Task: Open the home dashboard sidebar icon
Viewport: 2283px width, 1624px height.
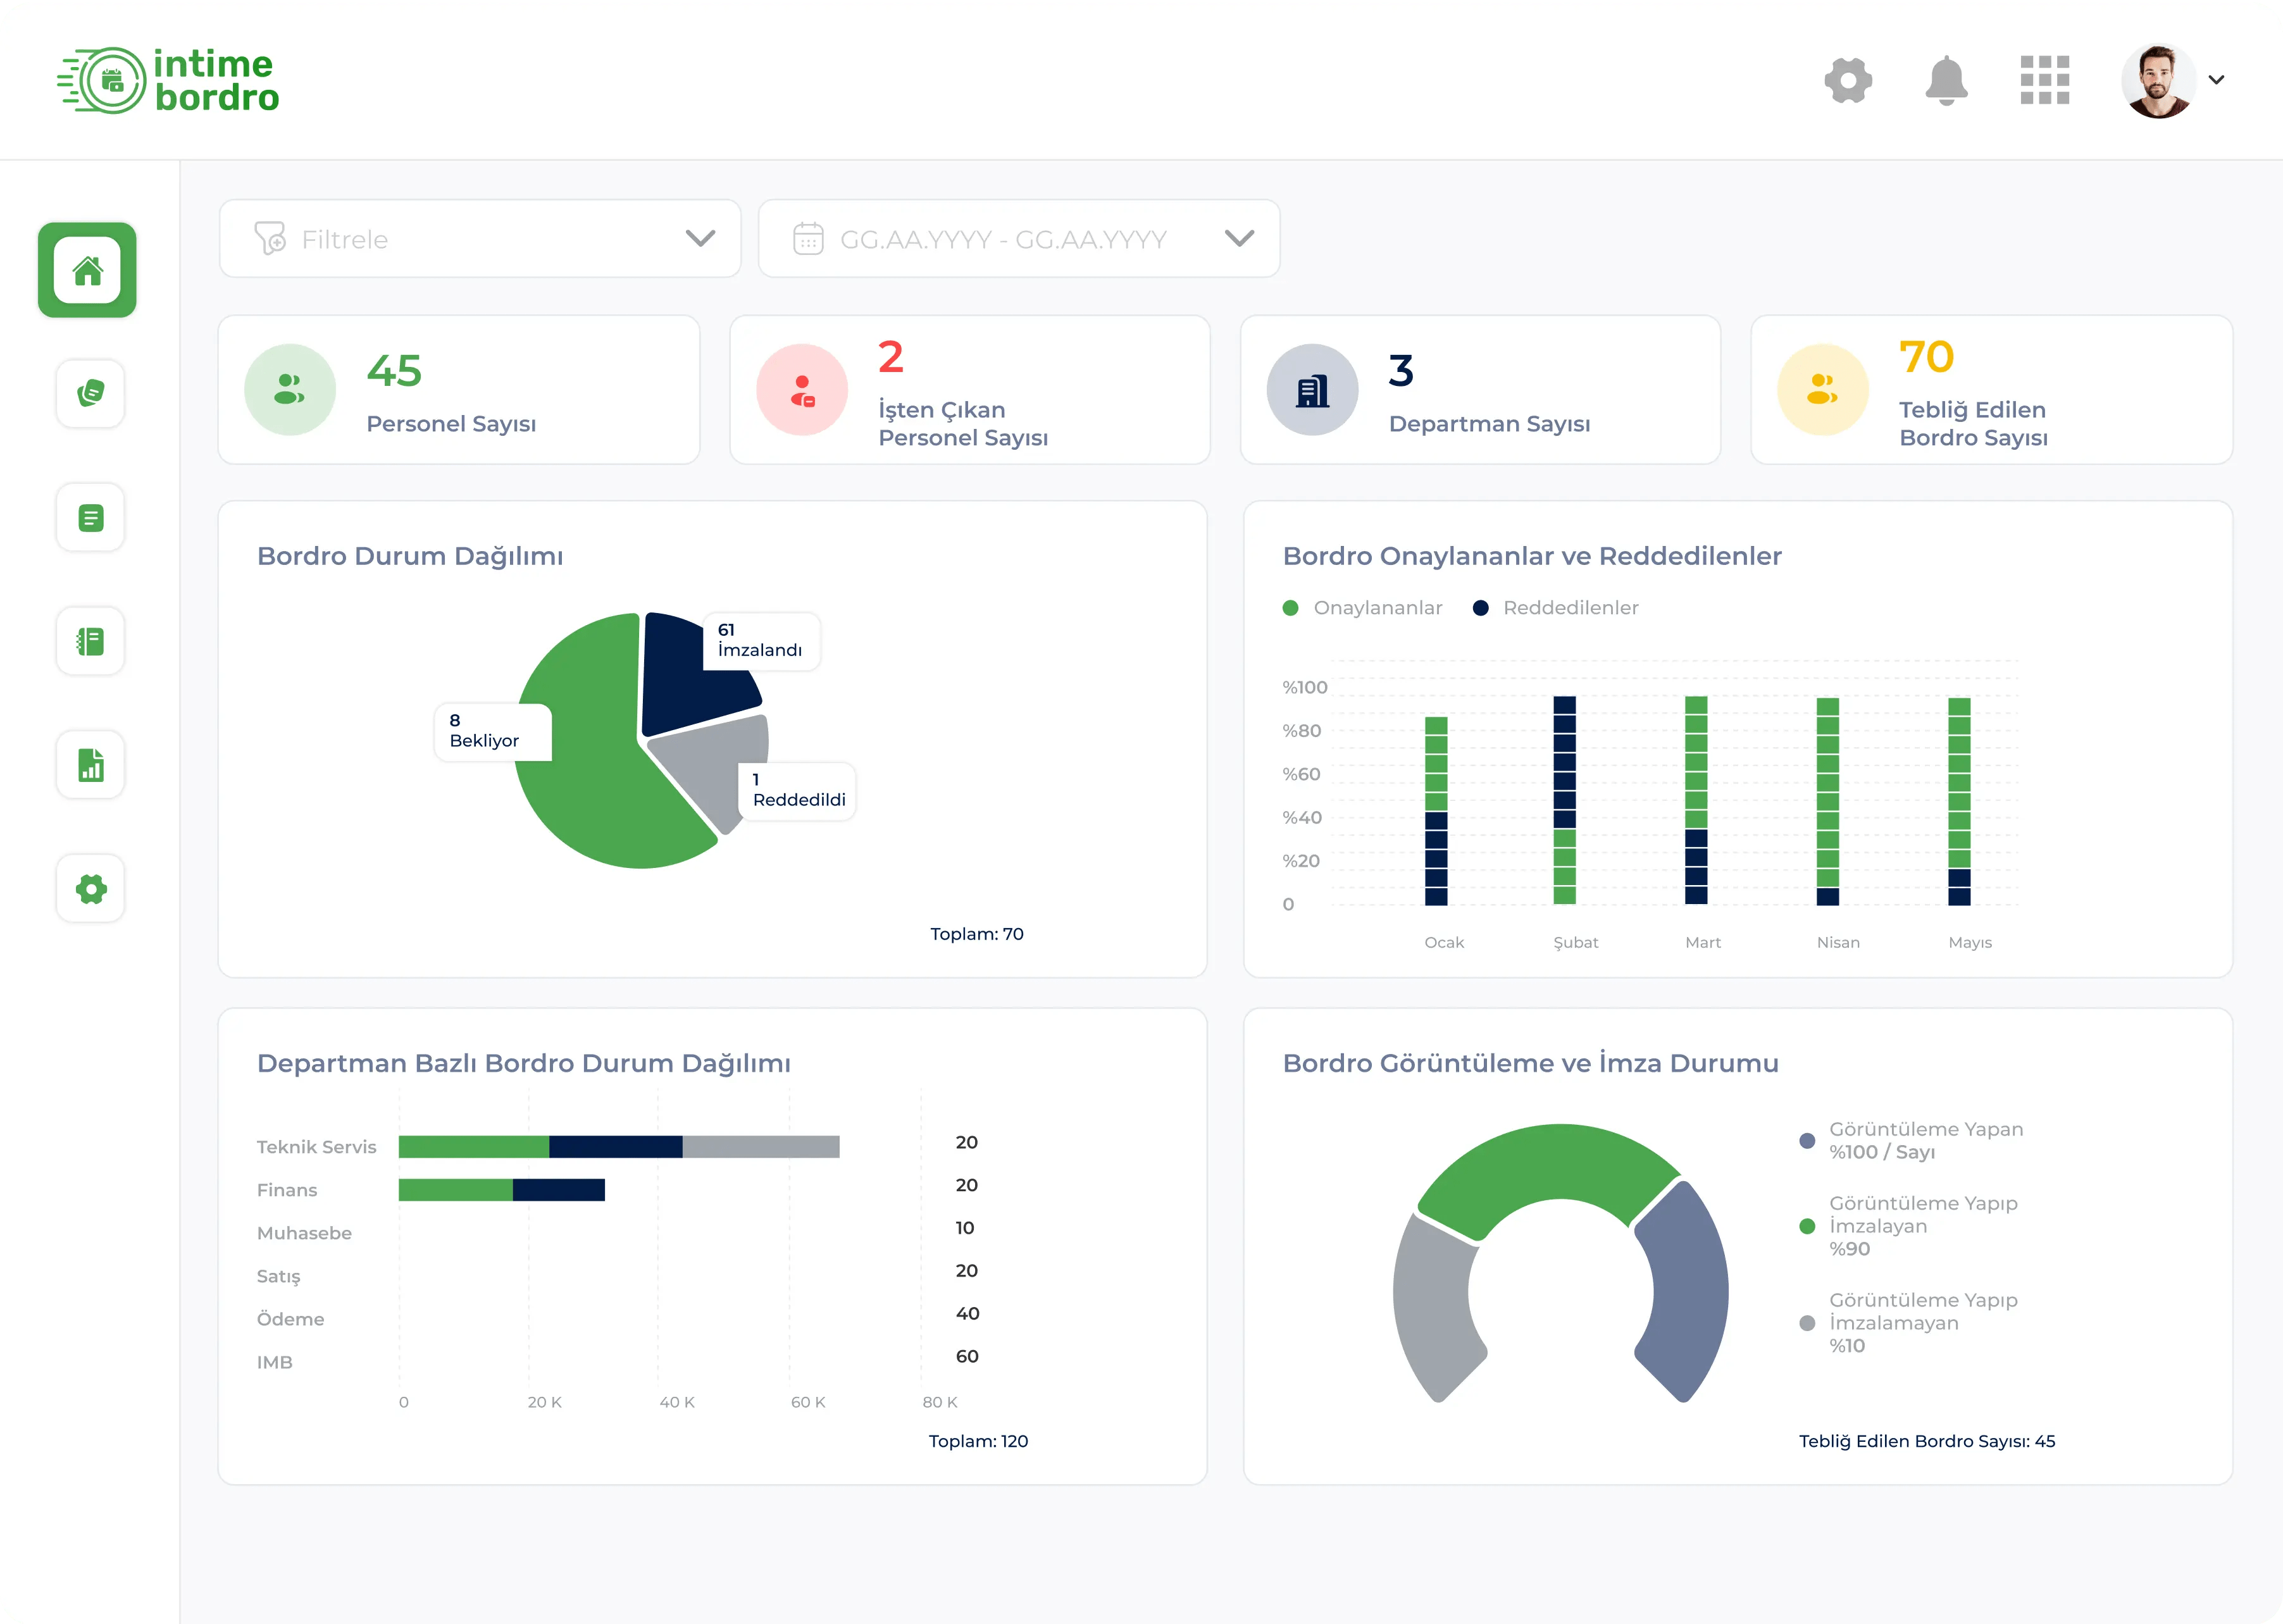Action: pyautogui.click(x=87, y=270)
